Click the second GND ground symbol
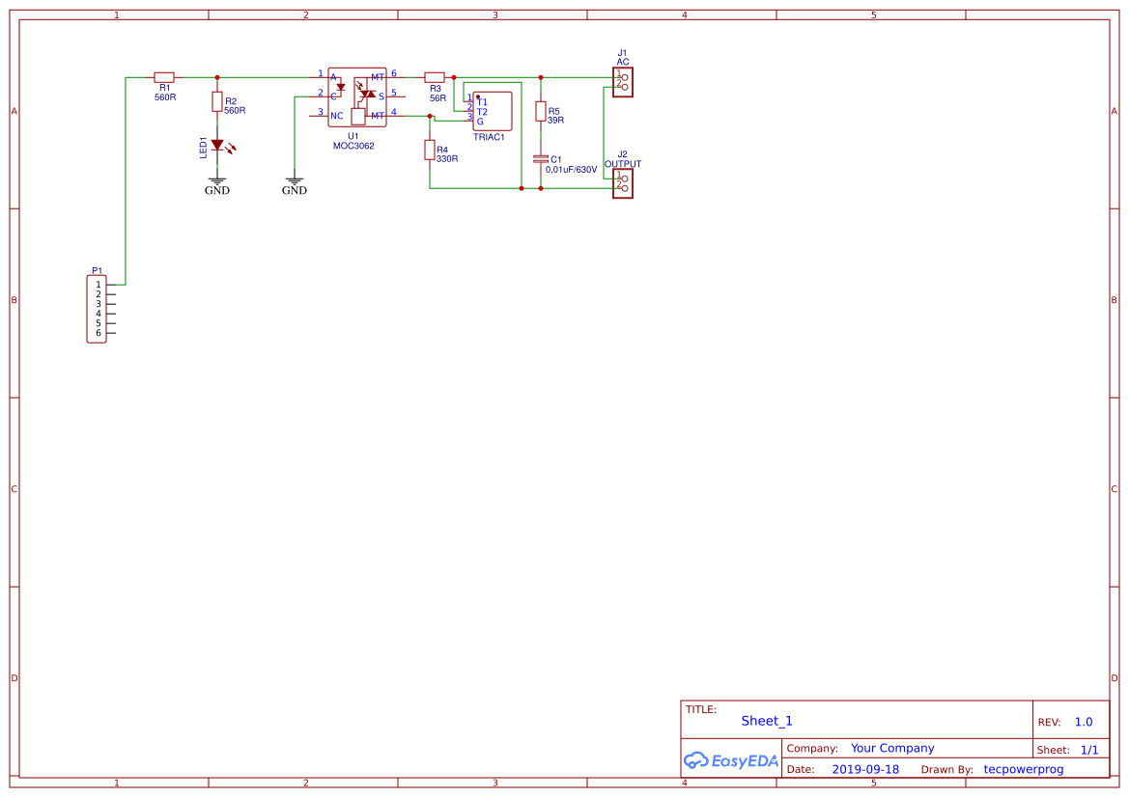This screenshot has width=1129, height=798. [293, 179]
